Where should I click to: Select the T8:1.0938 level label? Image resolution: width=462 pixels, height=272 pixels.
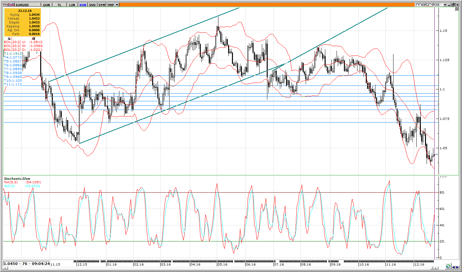13,73
